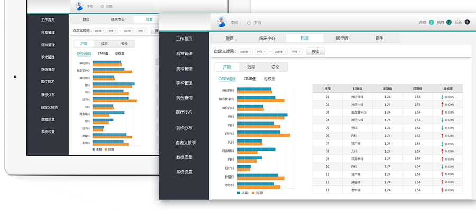476x216 pixels.
Task: Select the 安全 segment toggle
Action: pos(275,68)
